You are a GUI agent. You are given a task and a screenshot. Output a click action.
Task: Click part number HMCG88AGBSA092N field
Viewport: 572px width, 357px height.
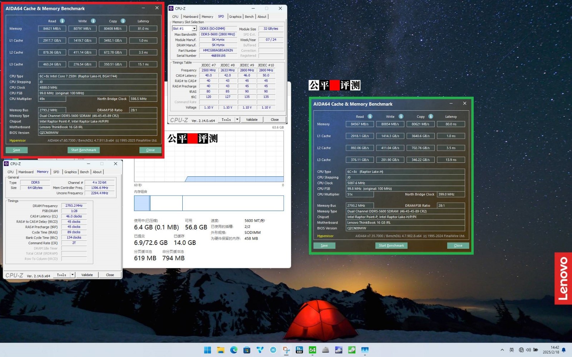pyautogui.click(x=218, y=50)
